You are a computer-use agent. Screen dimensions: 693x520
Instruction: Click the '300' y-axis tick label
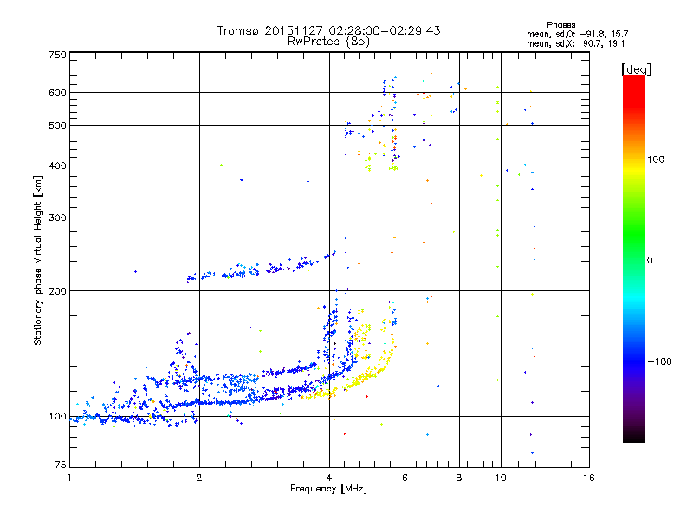pos(57,218)
